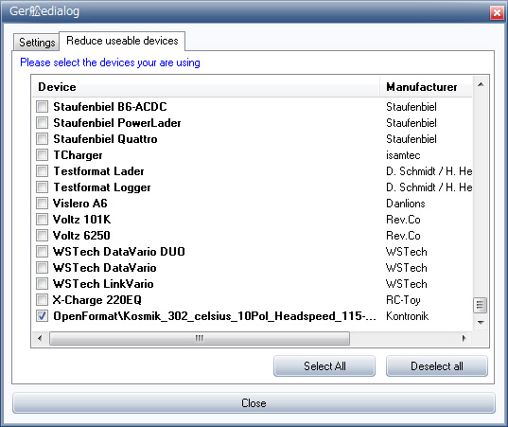Check the Voltz 101K checkbox
The width and height of the screenshot is (508, 427).
pyautogui.click(x=43, y=219)
